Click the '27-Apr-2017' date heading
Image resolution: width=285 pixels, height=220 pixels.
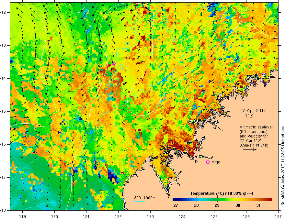point(253,111)
